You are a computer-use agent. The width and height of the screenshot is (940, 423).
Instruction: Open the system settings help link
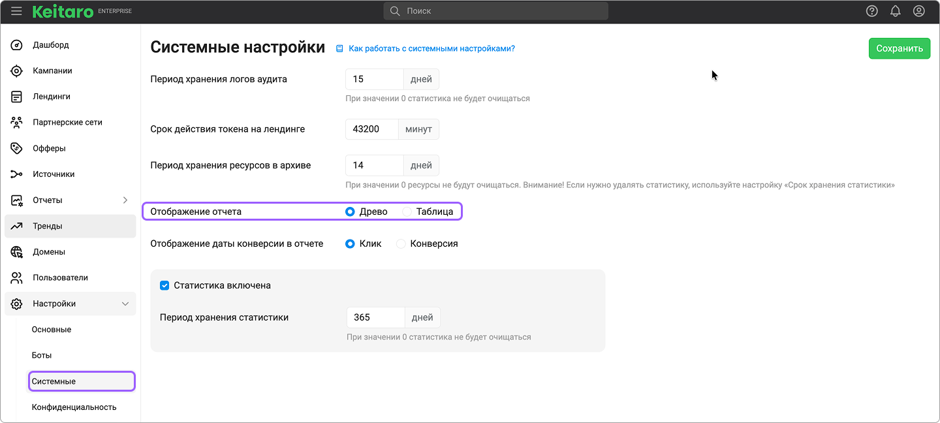click(431, 48)
